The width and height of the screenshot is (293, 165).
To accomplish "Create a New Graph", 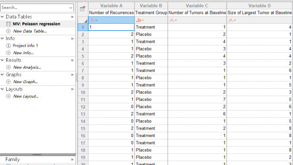I will (x=25, y=82).
